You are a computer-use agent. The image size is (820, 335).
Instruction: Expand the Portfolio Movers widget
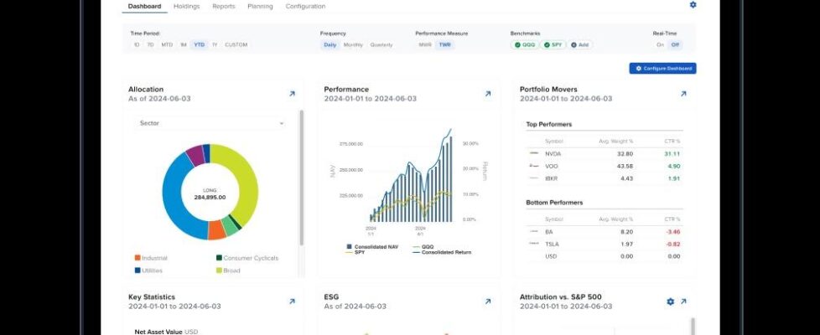[683, 94]
